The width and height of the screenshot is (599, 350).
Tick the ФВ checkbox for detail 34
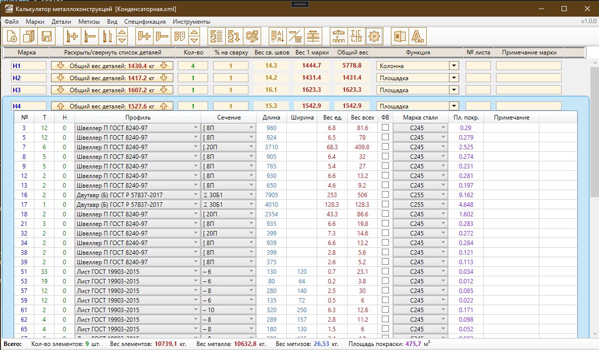pyautogui.click(x=385, y=243)
